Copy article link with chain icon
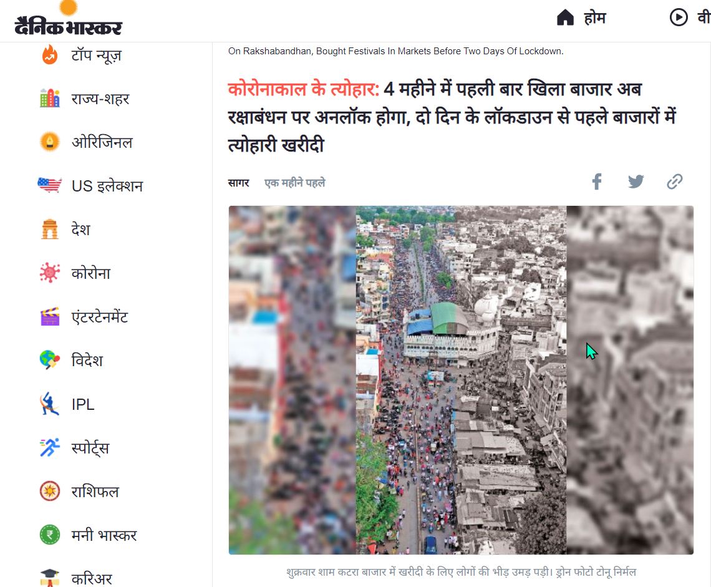This screenshot has height=587, width=711. tap(674, 182)
